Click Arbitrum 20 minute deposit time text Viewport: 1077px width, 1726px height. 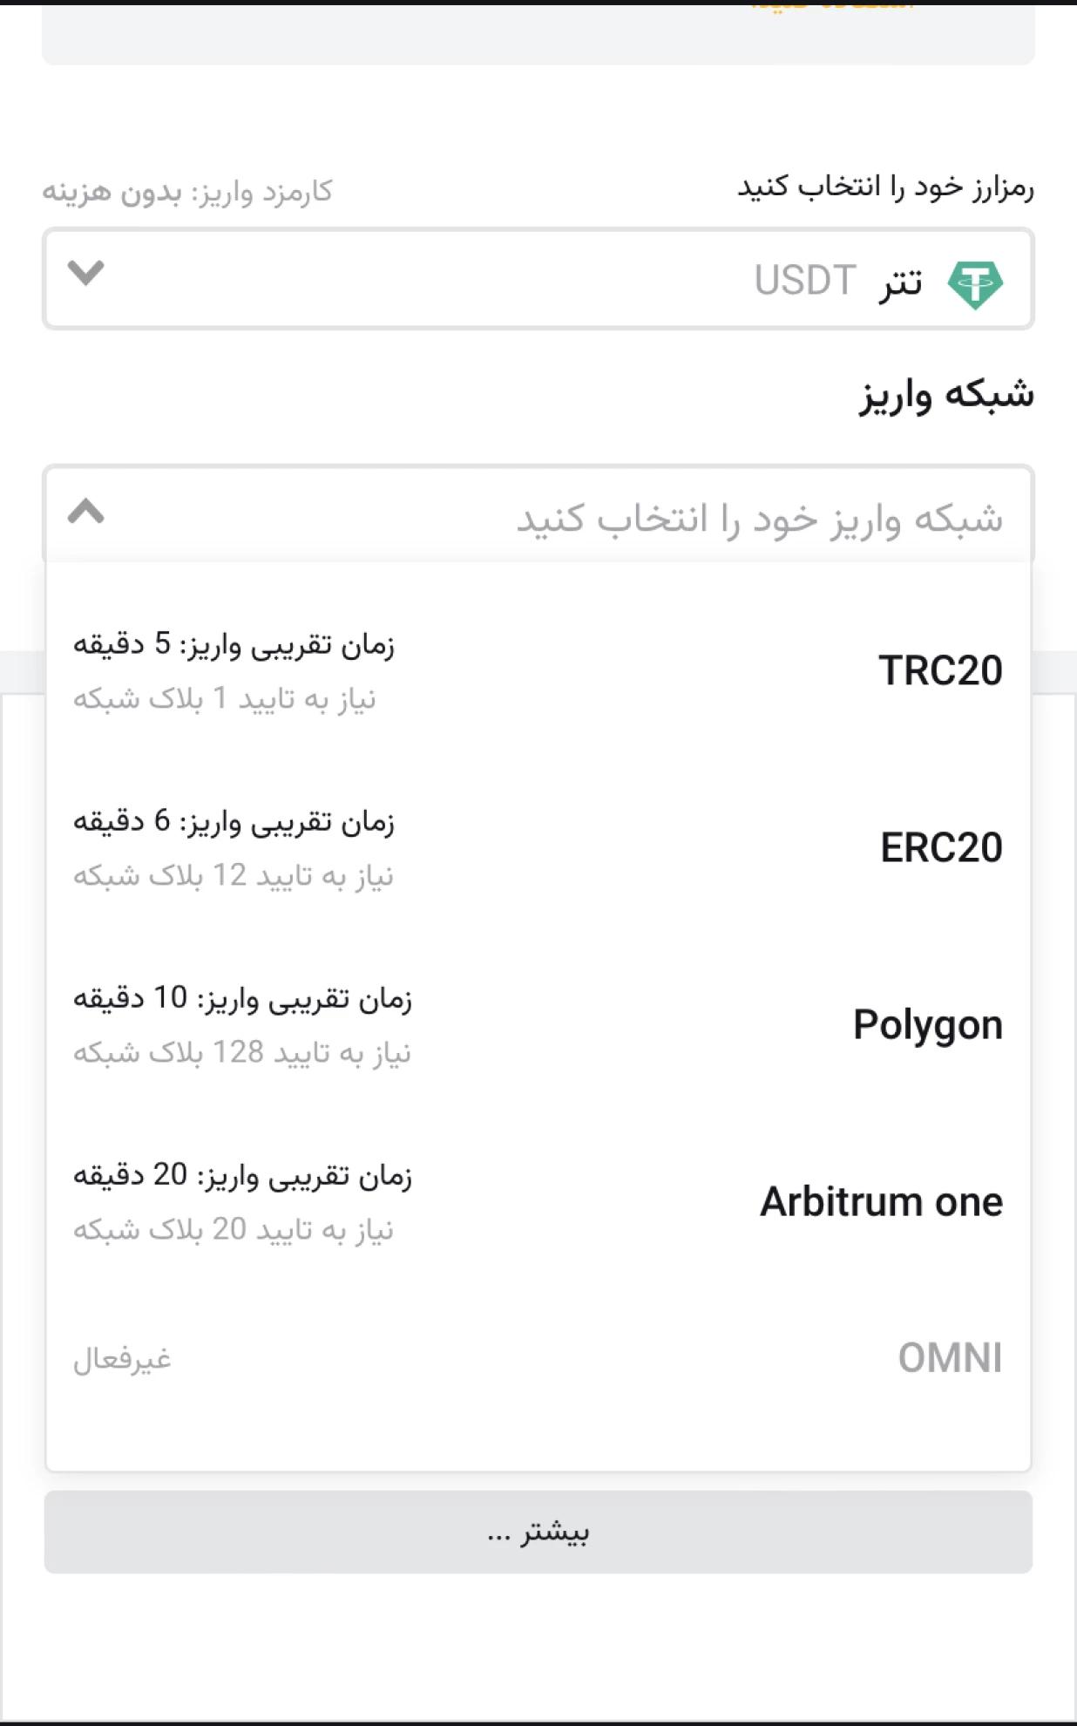242,1176
